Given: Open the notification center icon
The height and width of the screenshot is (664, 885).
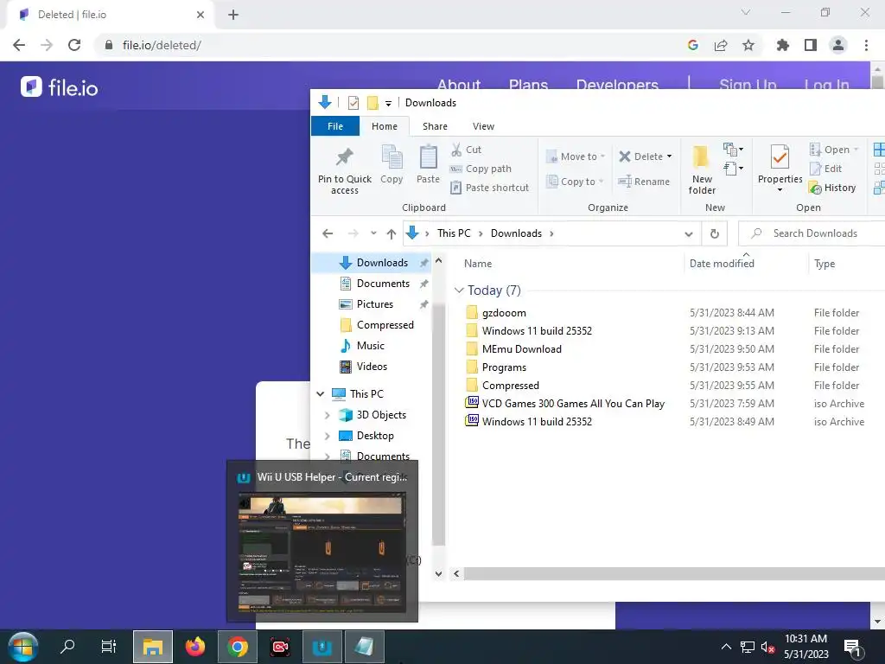Looking at the screenshot, I should [852, 648].
